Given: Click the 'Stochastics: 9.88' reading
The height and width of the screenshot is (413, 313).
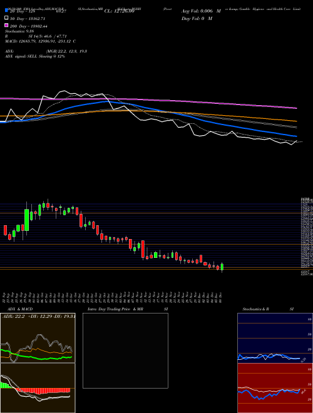Looking at the screenshot, I should (19, 31).
